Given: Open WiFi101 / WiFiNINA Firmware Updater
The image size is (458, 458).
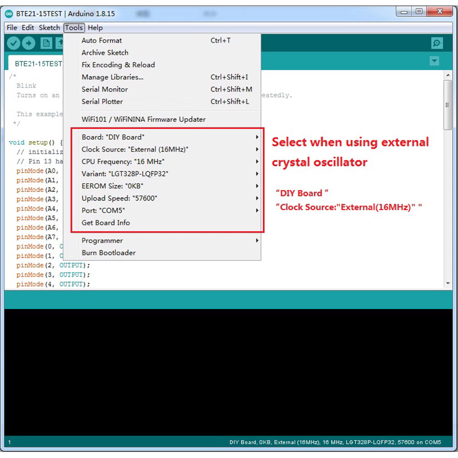Looking at the screenshot, I should 162,120.
